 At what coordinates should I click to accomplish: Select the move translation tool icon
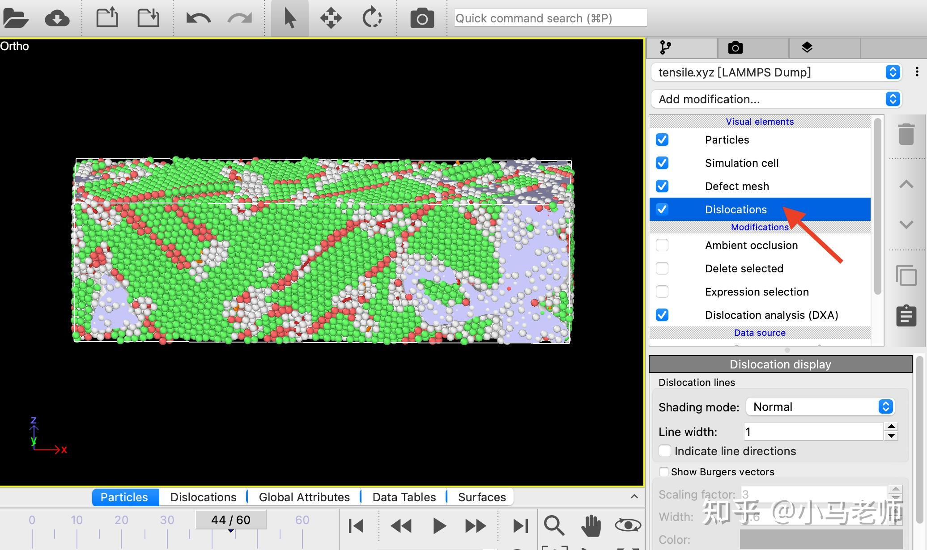coord(331,18)
